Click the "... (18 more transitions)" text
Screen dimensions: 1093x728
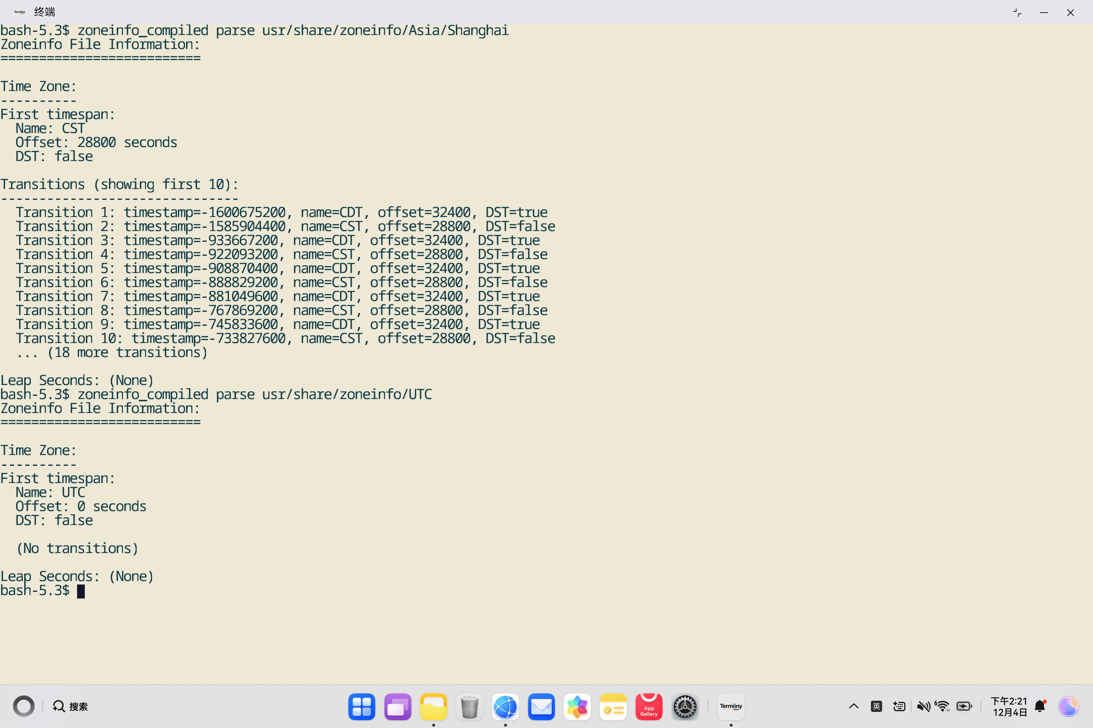point(111,352)
